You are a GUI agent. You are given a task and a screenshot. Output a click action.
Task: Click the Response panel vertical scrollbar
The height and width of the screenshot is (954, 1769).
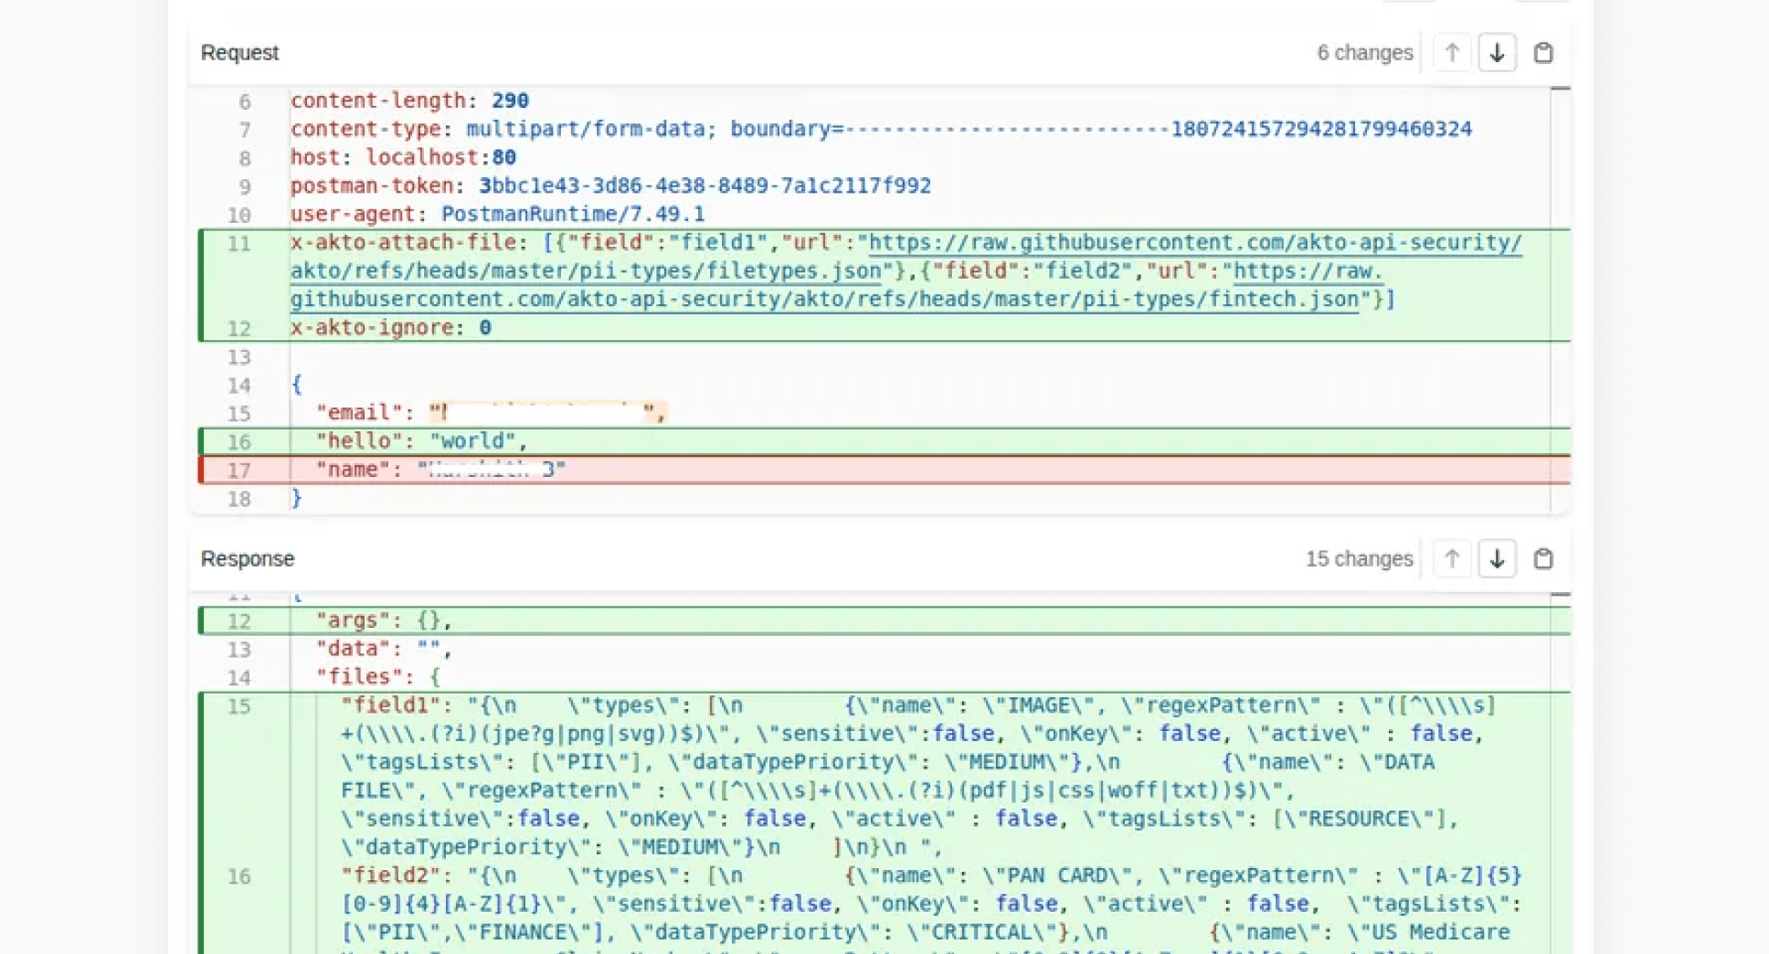[1560, 773]
